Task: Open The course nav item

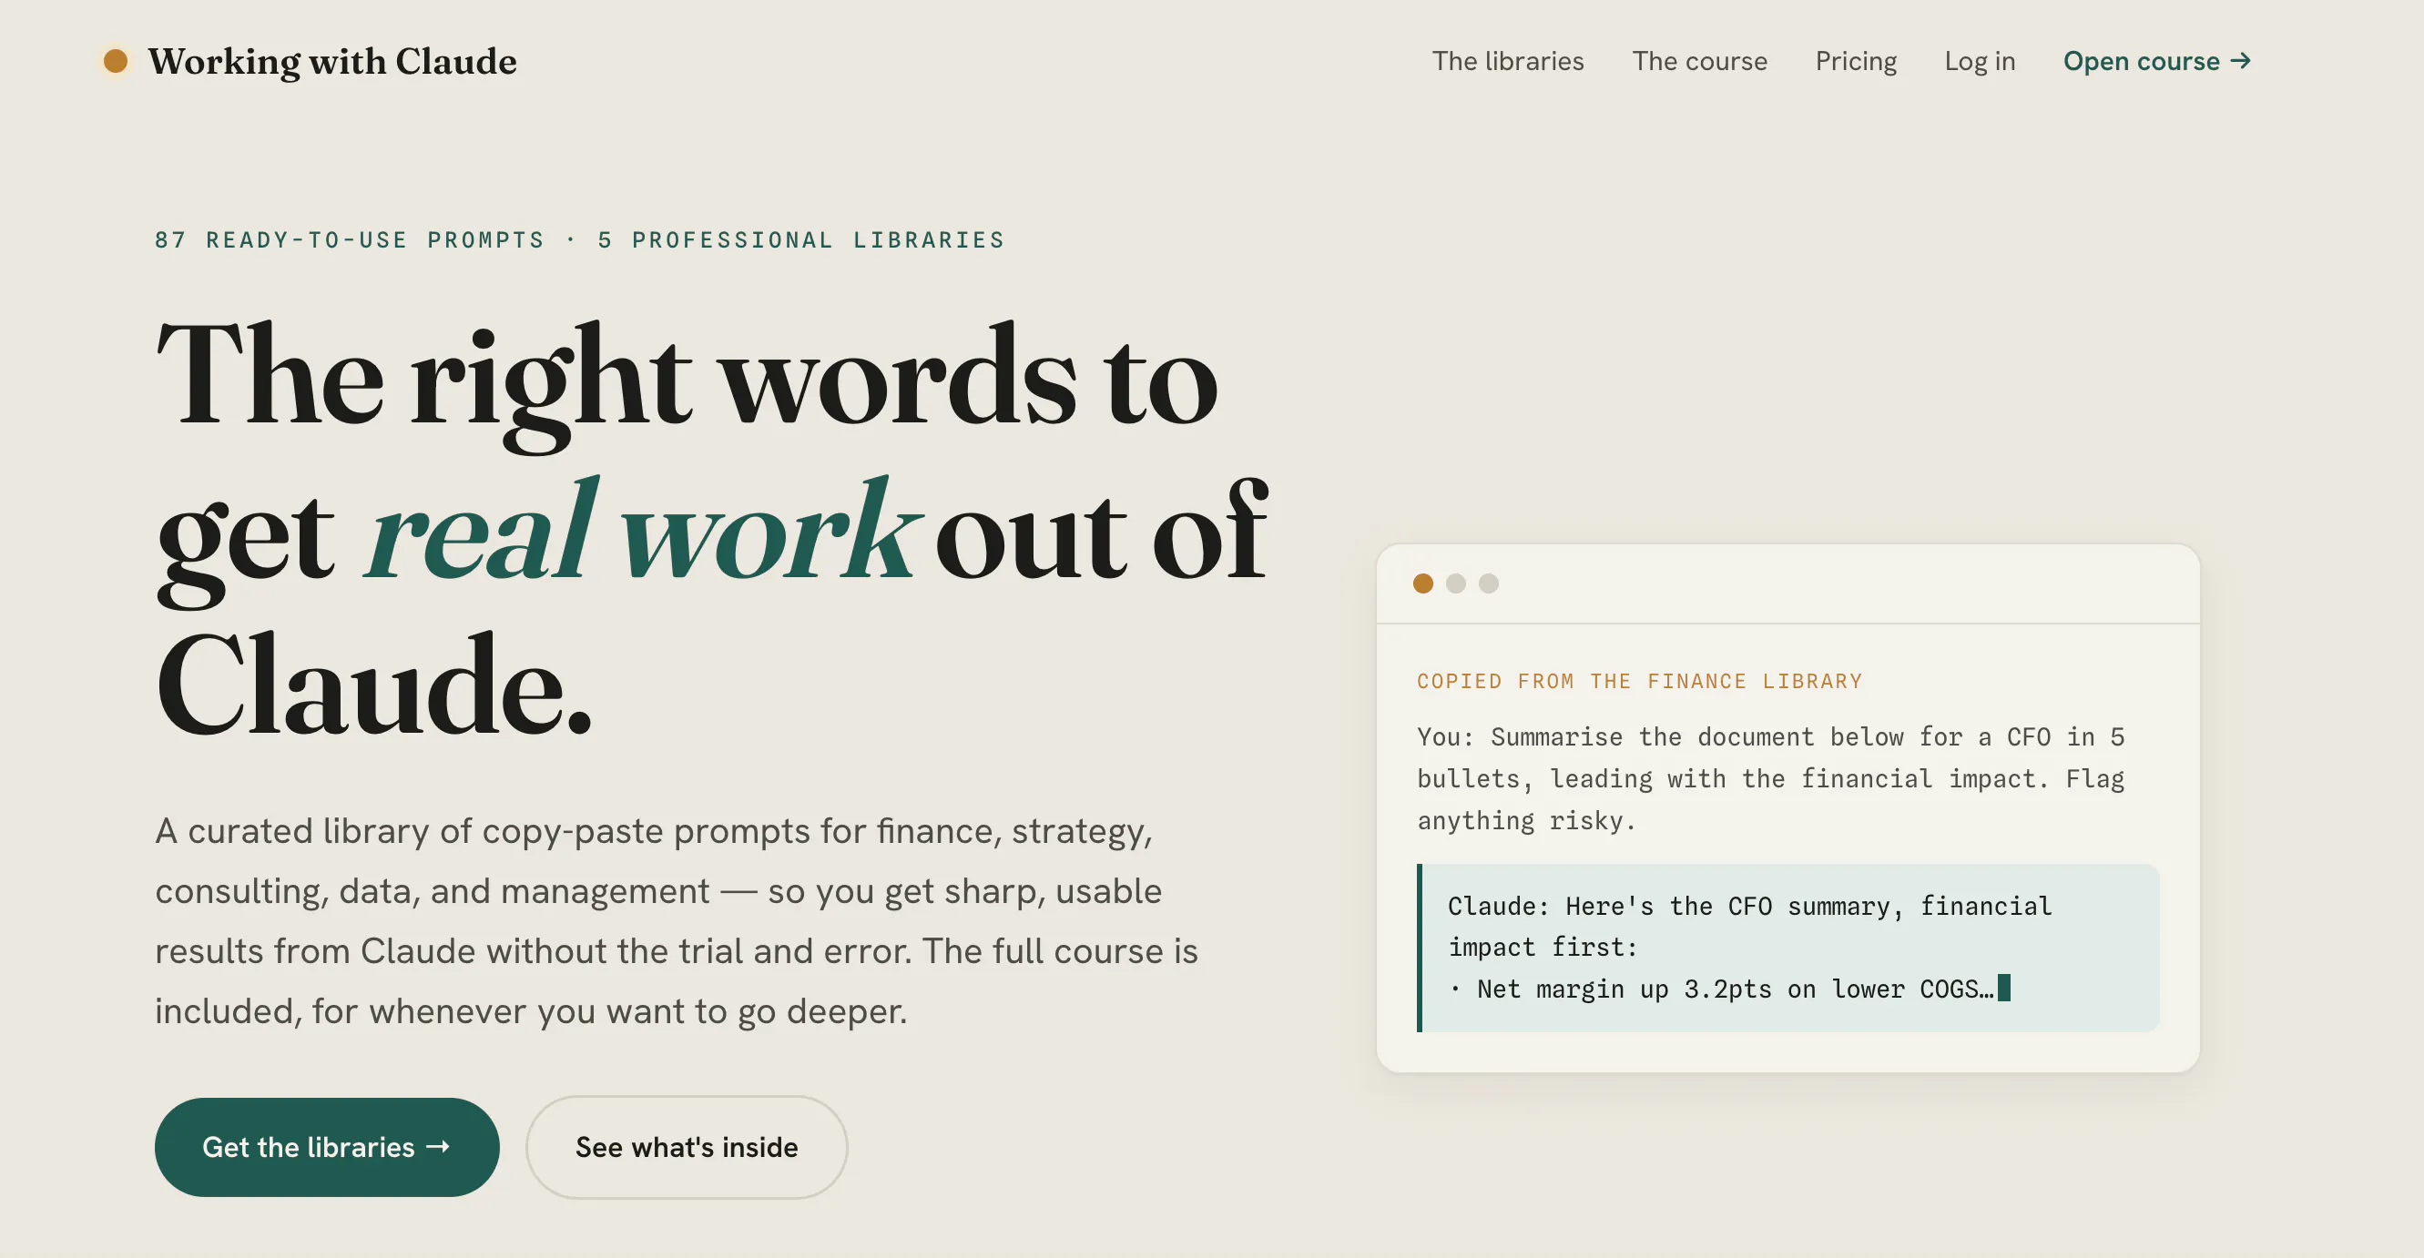Action: pyautogui.click(x=1699, y=61)
